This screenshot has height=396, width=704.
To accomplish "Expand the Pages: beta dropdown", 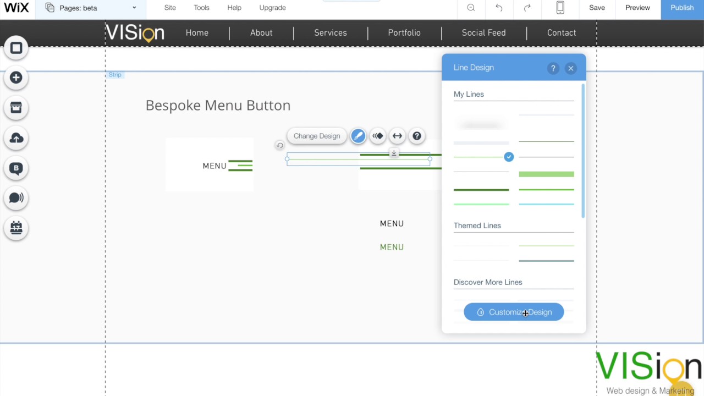I will [x=134, y=8].
